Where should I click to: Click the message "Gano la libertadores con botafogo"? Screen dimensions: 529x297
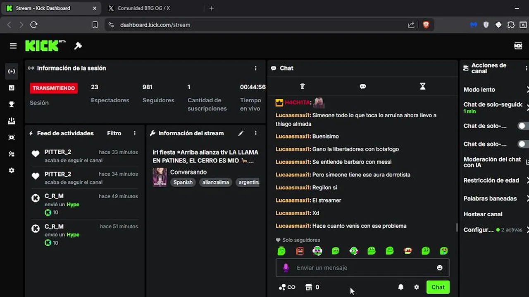[x=355, y=149]
